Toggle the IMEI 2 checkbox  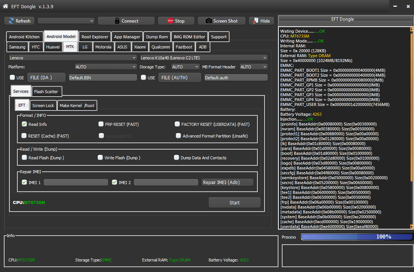click(x=115, y=182)
